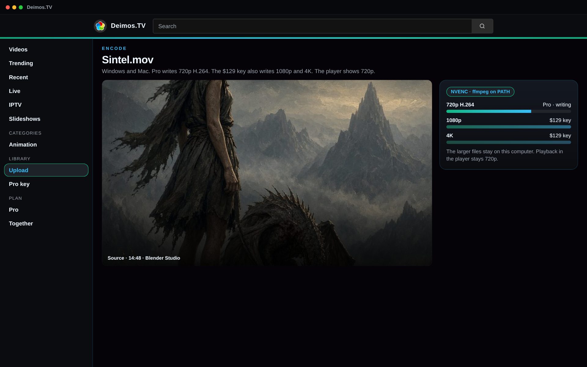Click the yellow window minimize dot
The image size is (587, 367).
[14, 7]
